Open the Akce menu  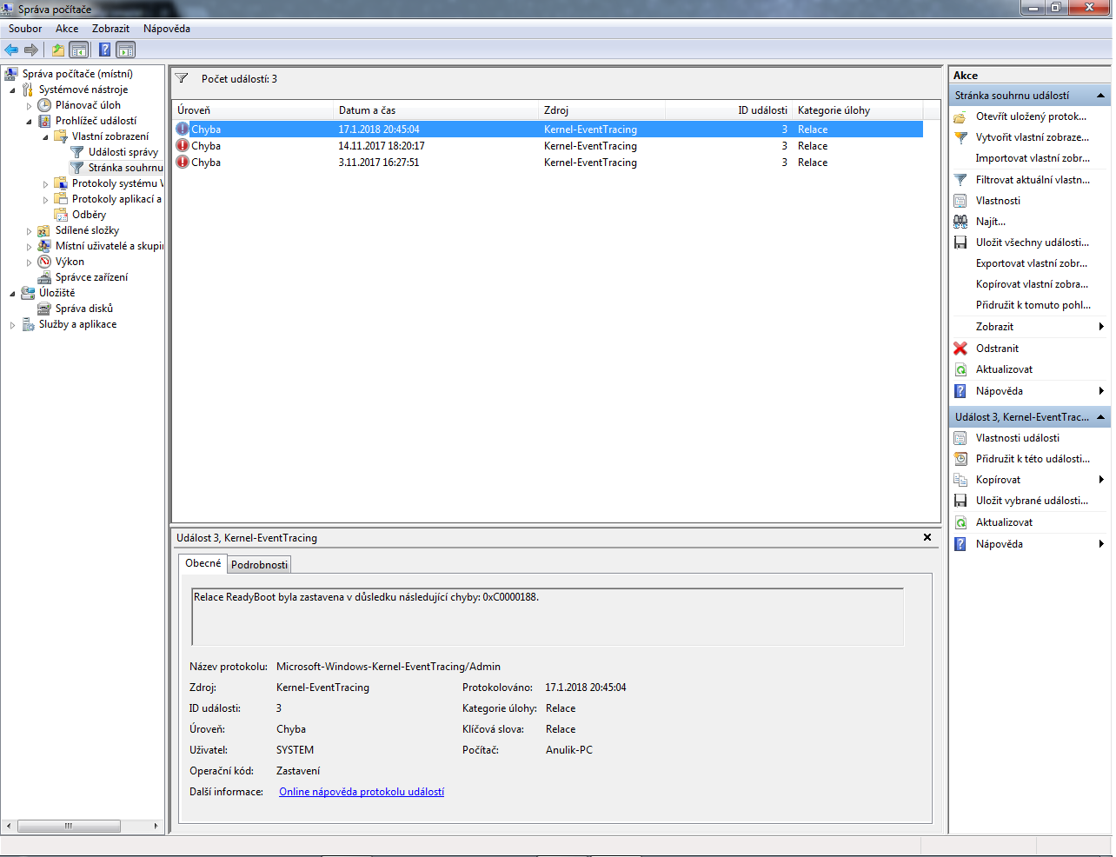coord(67,29)
